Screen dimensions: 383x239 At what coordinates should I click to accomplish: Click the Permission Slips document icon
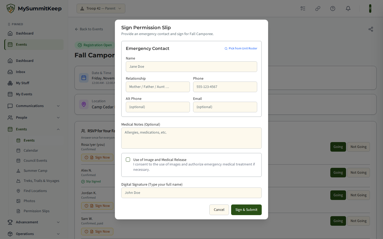coord(18,211)
